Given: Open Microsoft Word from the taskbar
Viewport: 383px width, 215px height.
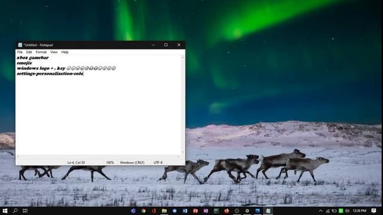Looking at the screenshot, I should click(x=185, y=211).
